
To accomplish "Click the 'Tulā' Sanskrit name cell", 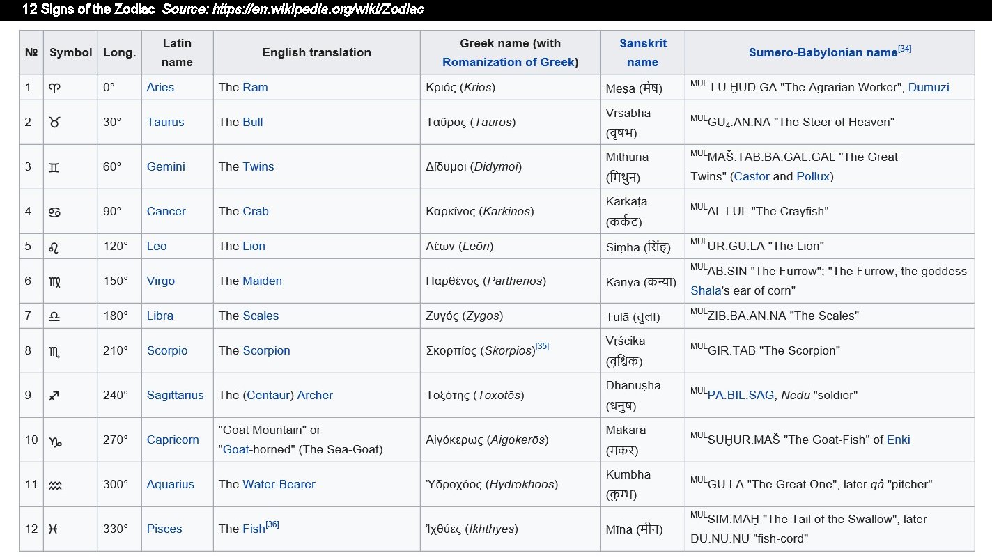I will pyautogui.click(x=642, y=316).
